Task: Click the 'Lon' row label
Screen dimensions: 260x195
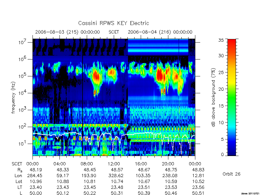Action: (19, 175)
